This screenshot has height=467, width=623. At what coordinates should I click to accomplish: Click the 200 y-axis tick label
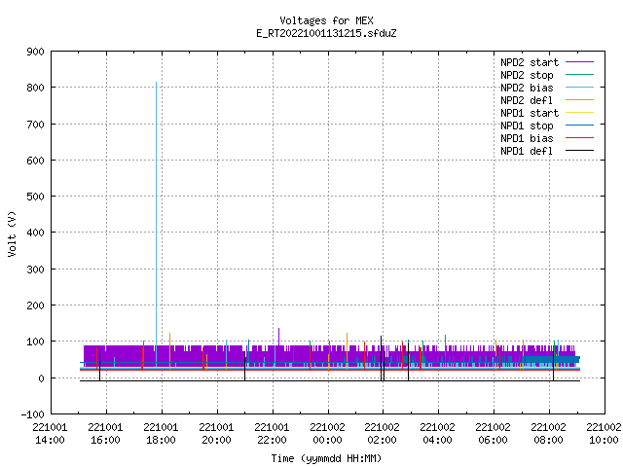pyautogui.click(x=35, y=305)
